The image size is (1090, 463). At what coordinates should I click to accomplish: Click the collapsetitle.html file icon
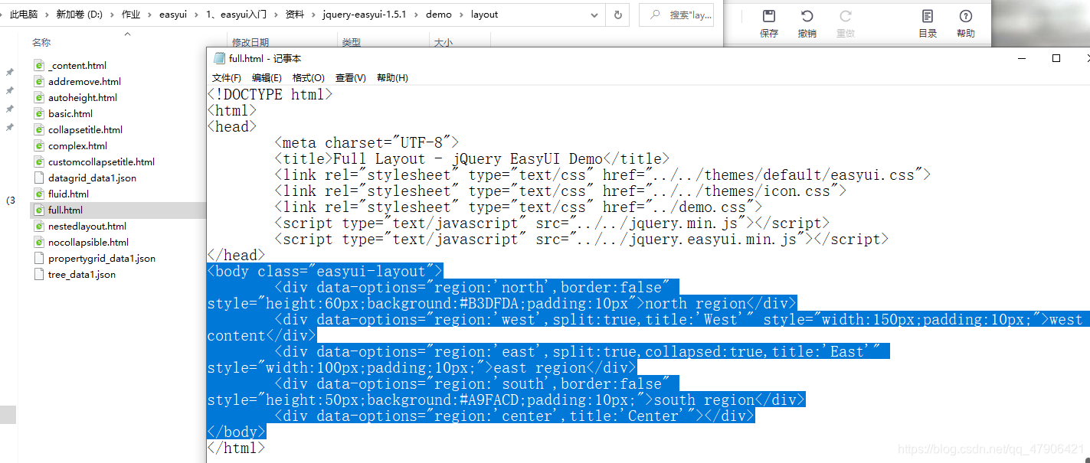click(x=39, y=129)
